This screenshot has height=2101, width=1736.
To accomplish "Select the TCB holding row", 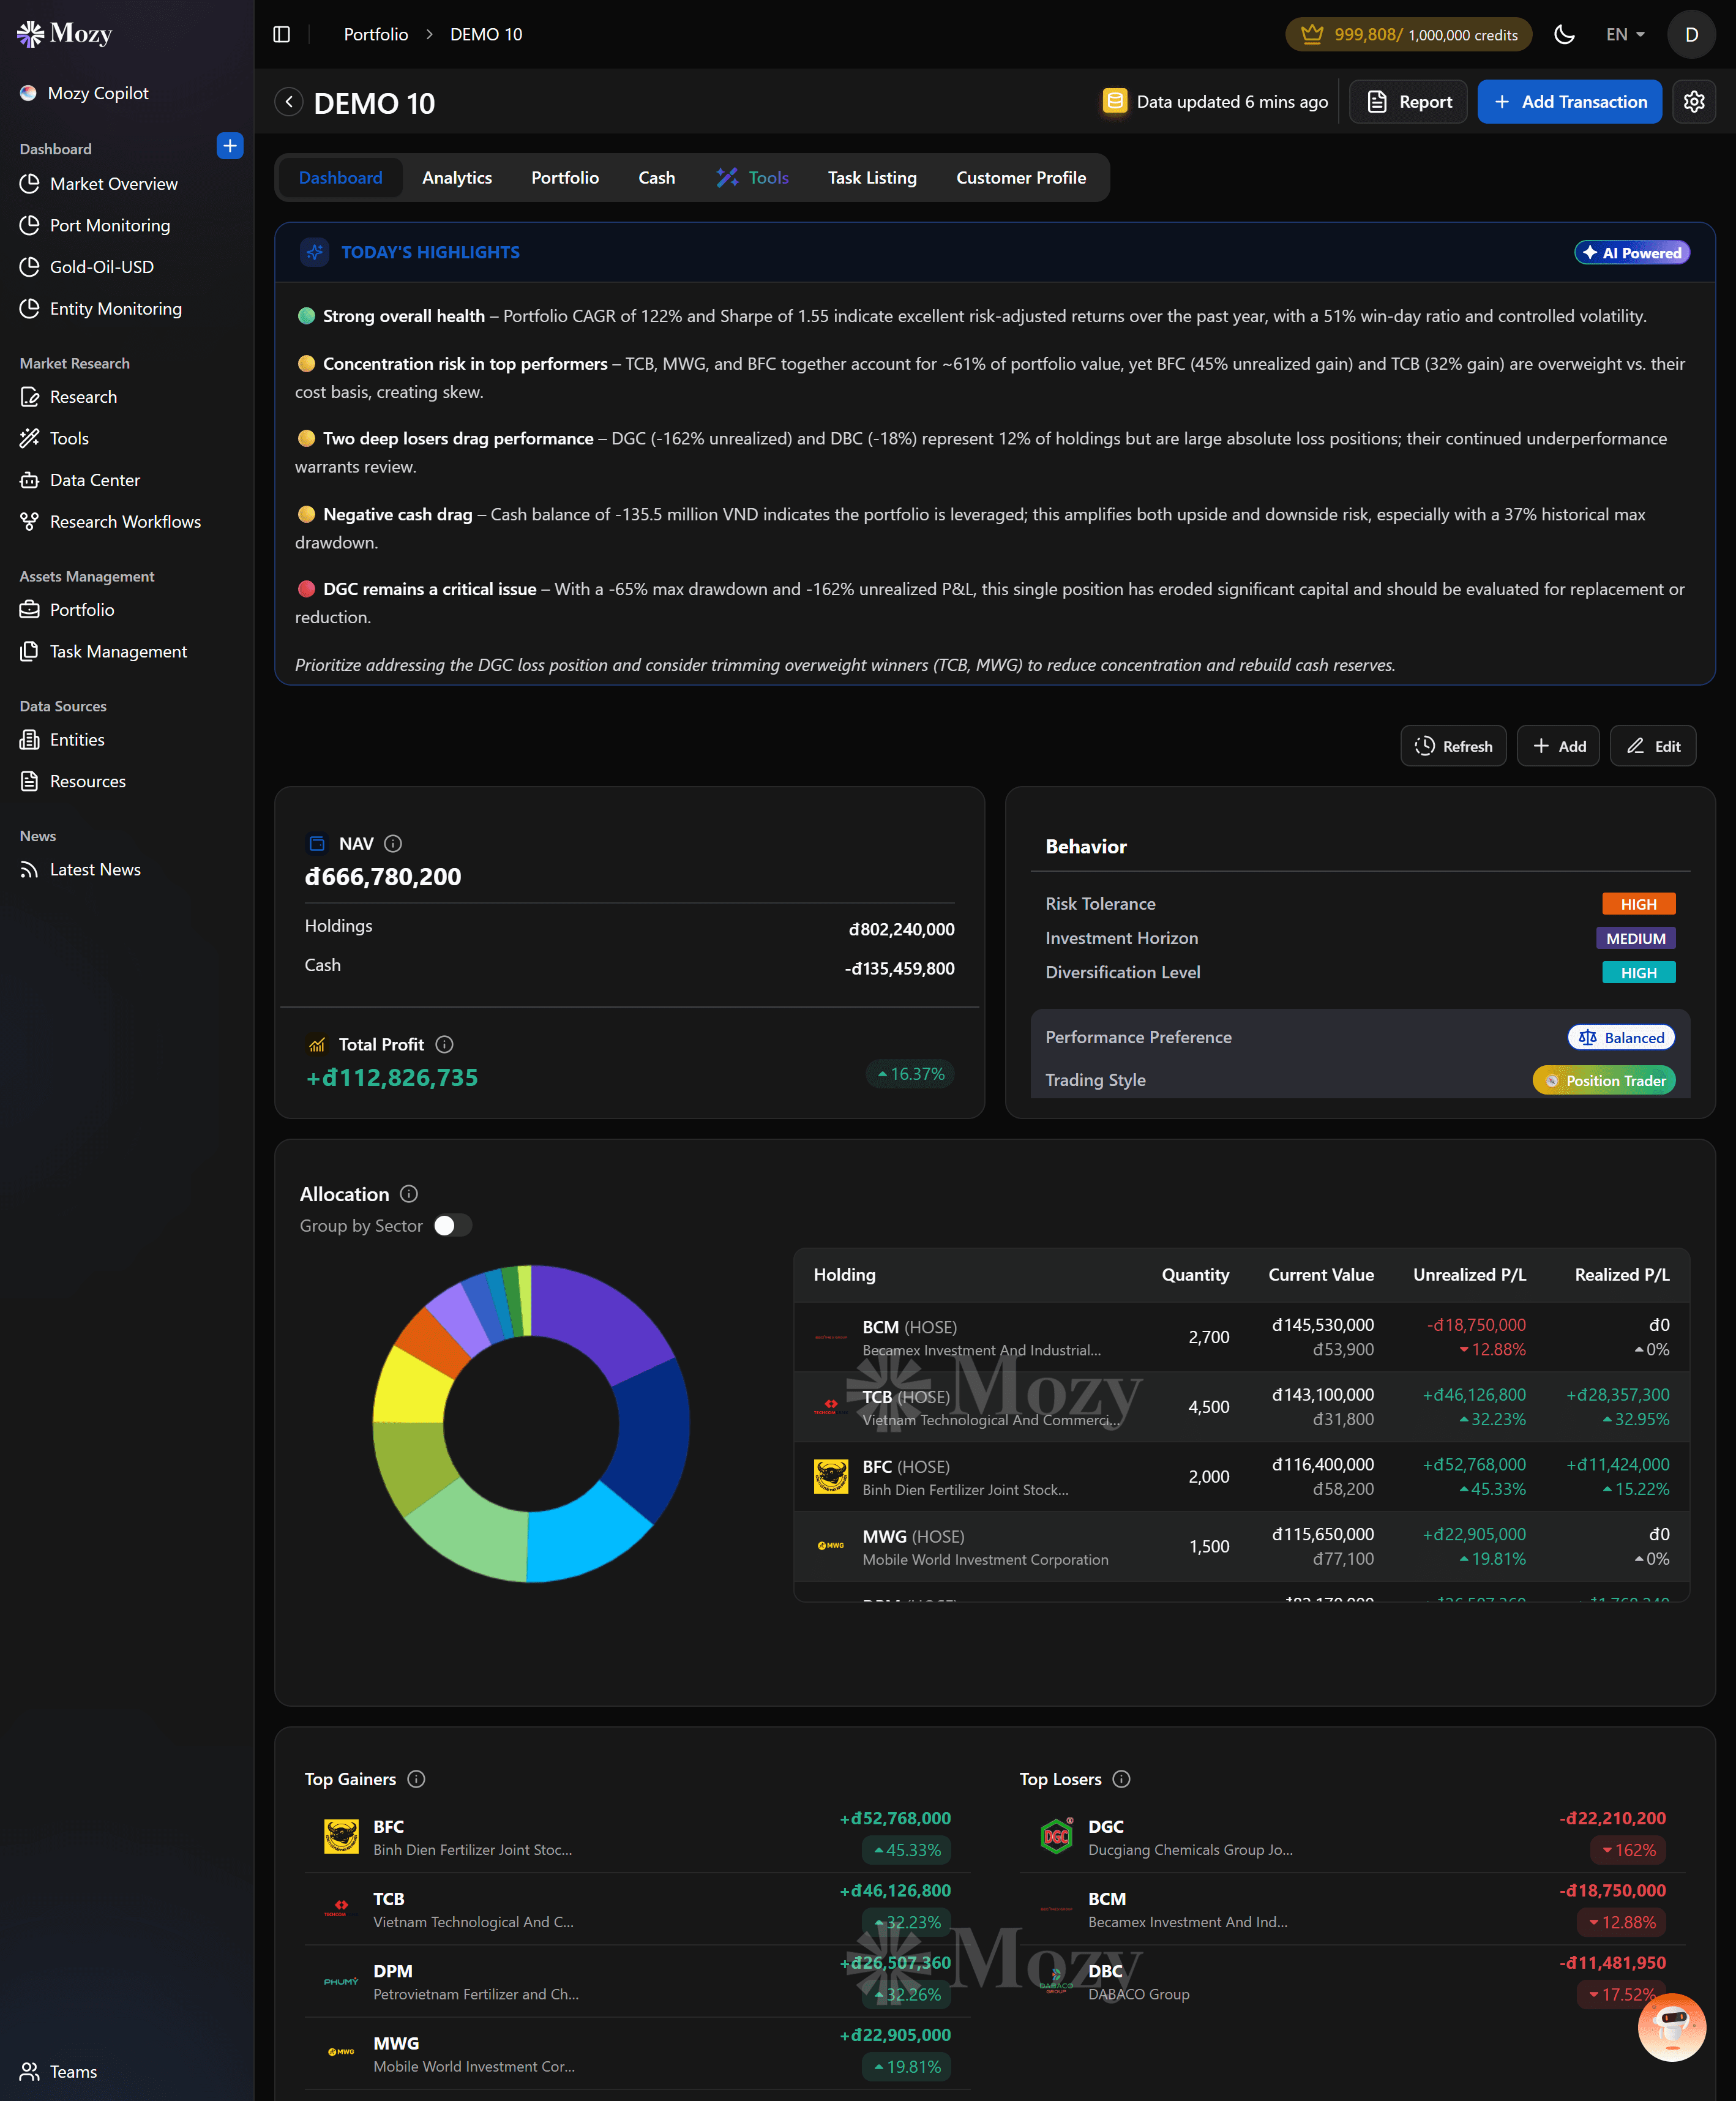I will [x=1241, y=1407].
